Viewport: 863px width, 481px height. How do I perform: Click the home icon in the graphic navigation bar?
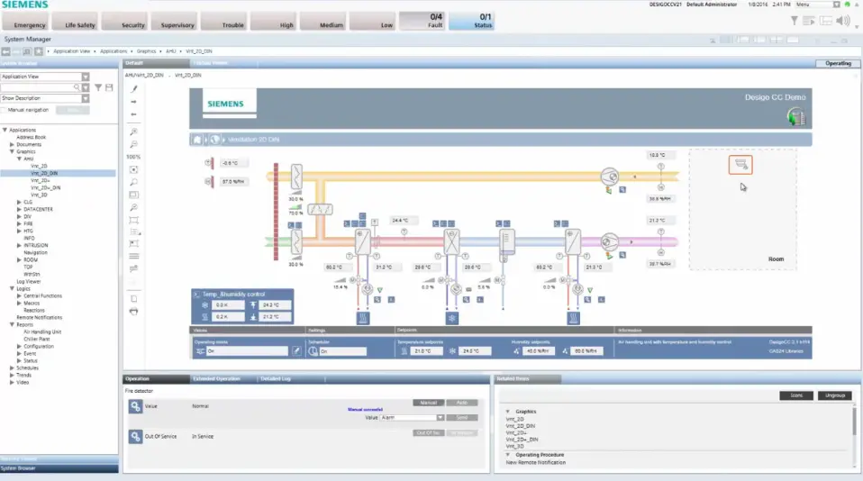196,140
